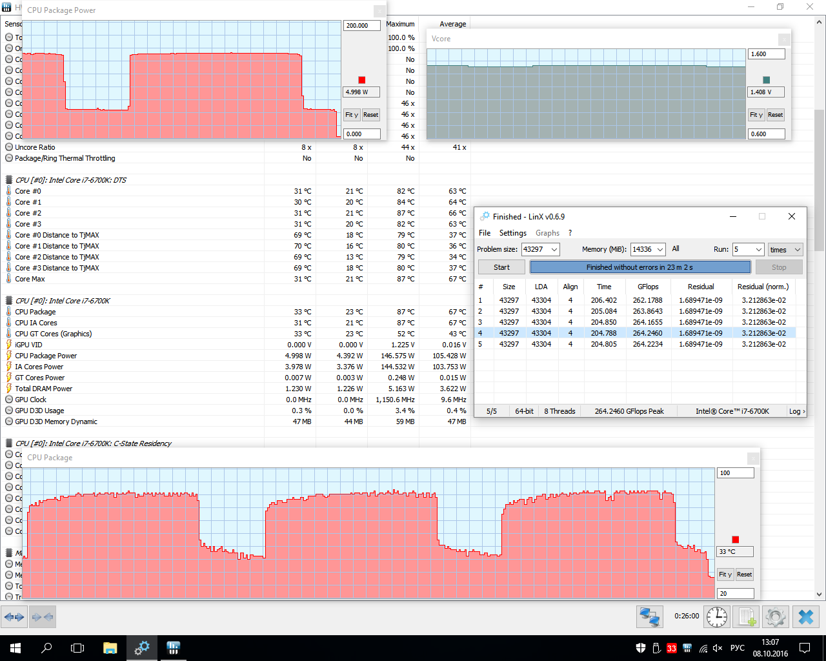Select the 'GPU D3D Memory Dynamic' sensor row
The height and width of the screenshot is (661, 826).
coord(236,422)
